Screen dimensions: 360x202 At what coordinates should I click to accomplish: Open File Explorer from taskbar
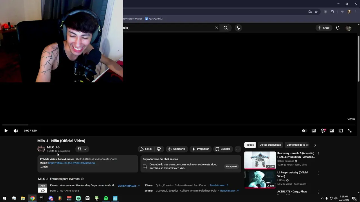pyautogui.click(x=23, y=198)
